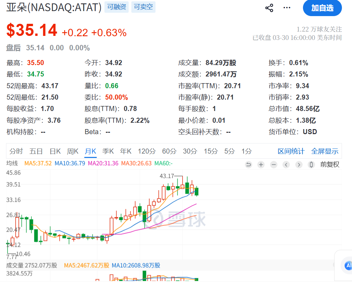Viewport: 352px width, 282px height.
Task: Click the volume MA10:2608.98万股 label
Action: 136,266
